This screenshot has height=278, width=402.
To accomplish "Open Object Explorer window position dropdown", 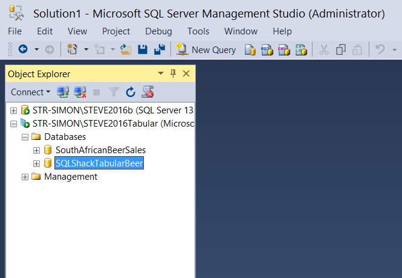I will (x=161, y=74).
